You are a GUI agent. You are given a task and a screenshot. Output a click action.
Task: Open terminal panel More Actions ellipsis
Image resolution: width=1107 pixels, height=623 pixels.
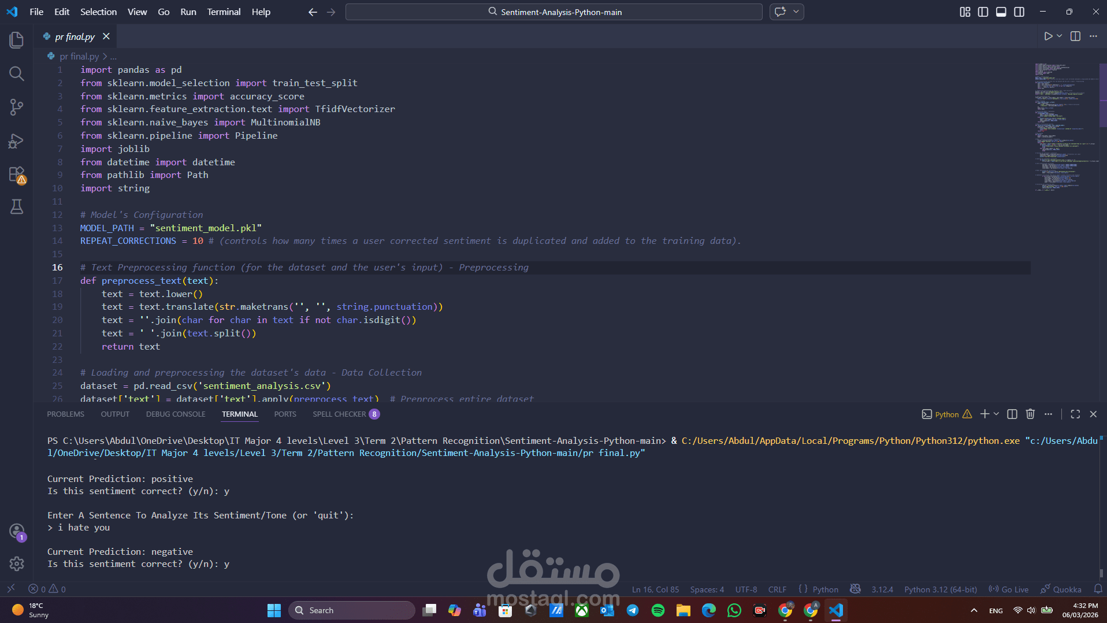click(x=1048, y=414)
